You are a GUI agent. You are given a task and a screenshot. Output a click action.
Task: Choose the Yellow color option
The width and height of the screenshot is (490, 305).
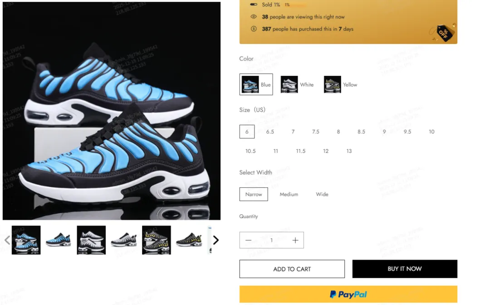[x=340, y=84]
